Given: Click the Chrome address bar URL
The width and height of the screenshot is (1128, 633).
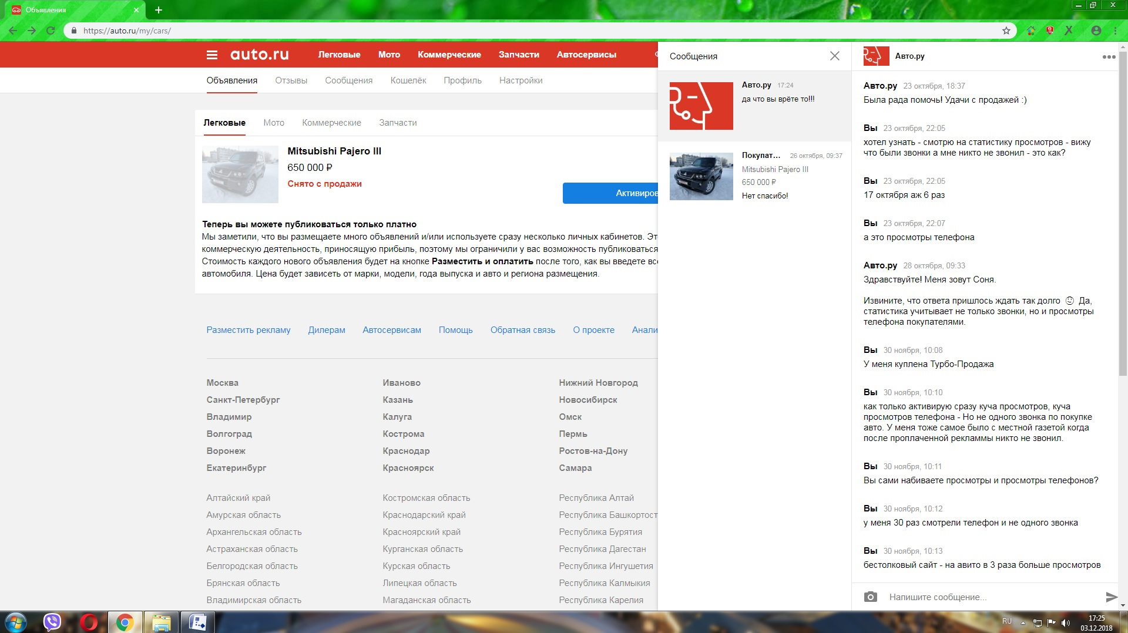Looking at the screenshot, I should 127,31.
